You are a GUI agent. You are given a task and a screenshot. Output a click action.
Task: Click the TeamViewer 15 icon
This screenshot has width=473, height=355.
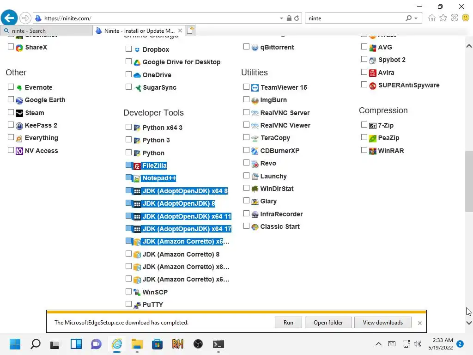[x=255, y=87]
